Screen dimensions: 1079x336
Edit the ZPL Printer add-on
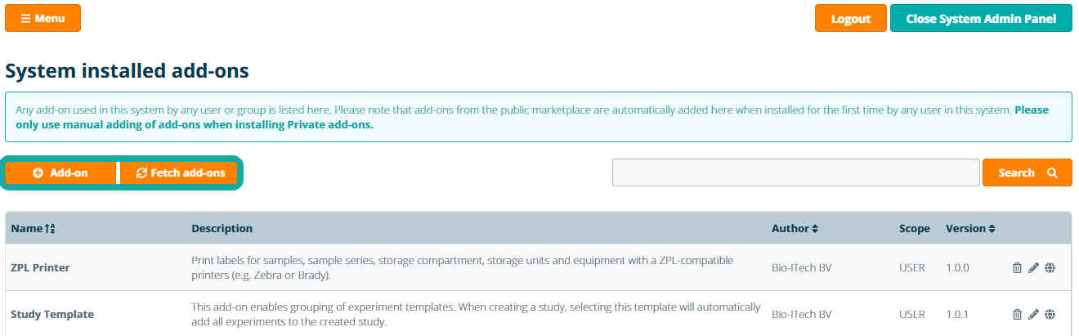(1033, 268)
